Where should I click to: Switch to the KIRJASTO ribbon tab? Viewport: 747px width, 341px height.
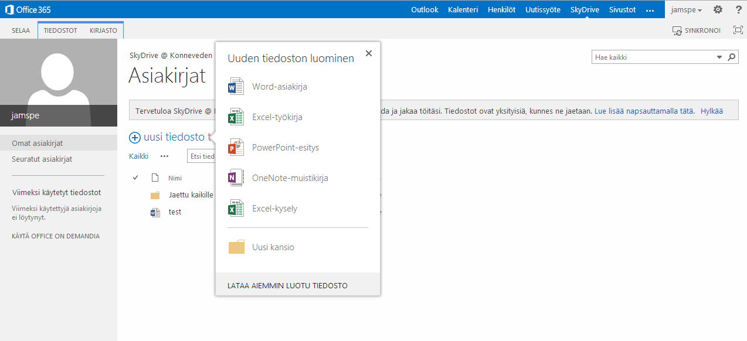(103, 30)
